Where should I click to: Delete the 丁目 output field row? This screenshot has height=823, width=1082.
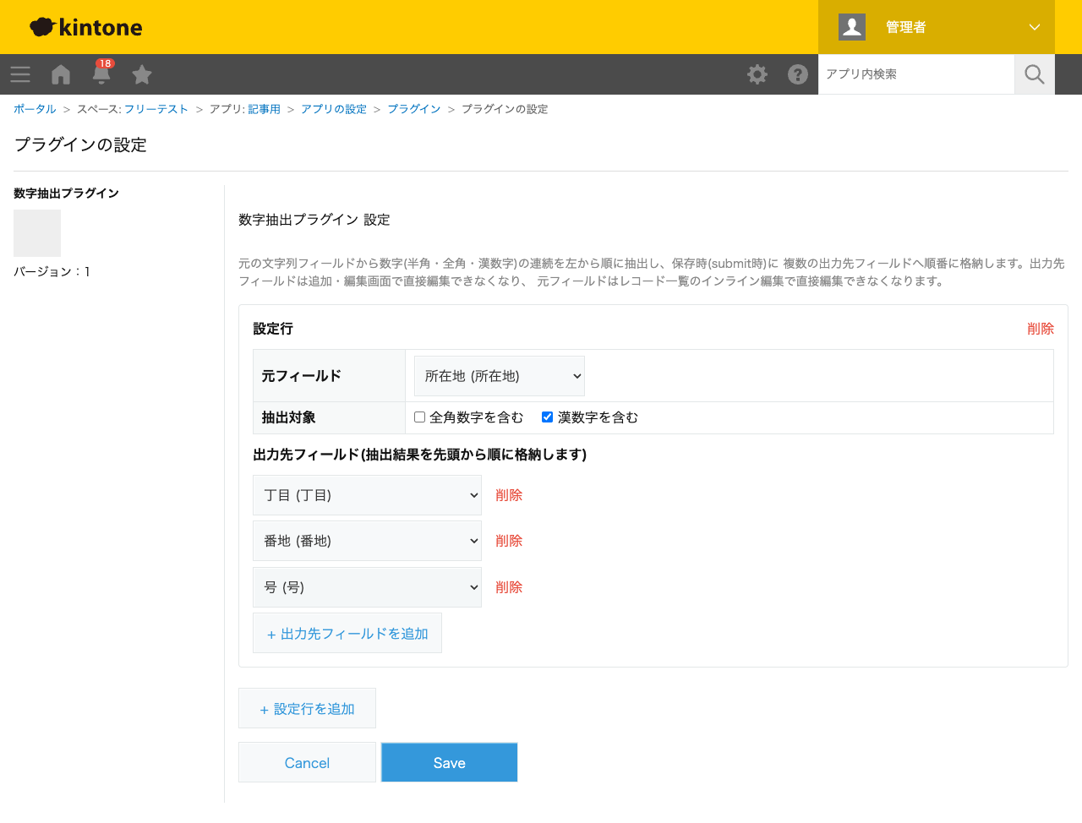pyautogui.click(x=509, y=495)
